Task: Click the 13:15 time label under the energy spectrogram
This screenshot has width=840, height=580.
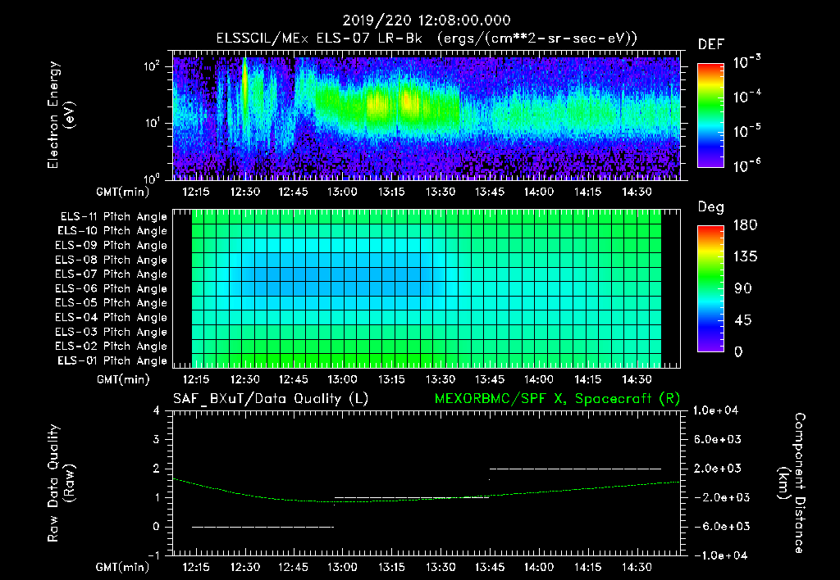Action: pos(391,192)
